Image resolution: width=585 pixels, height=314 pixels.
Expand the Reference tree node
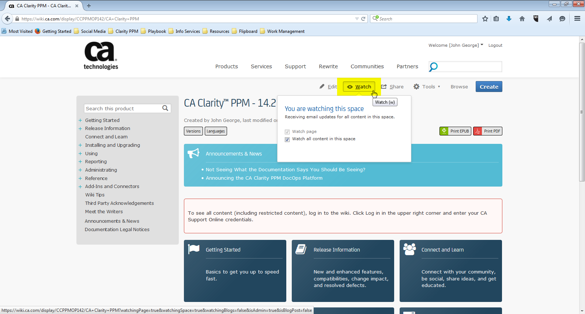80,178
